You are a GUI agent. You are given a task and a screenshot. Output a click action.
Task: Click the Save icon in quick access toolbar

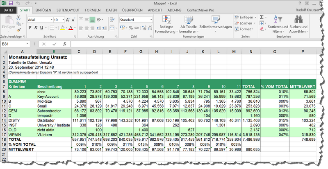[11, 3]
